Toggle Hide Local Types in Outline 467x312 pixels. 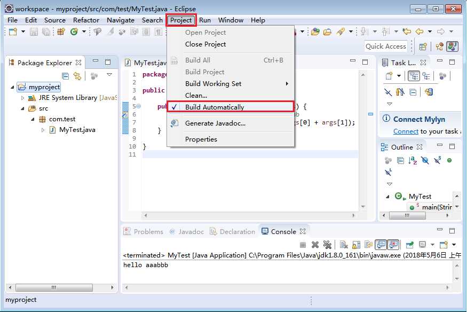click(388, 172)
